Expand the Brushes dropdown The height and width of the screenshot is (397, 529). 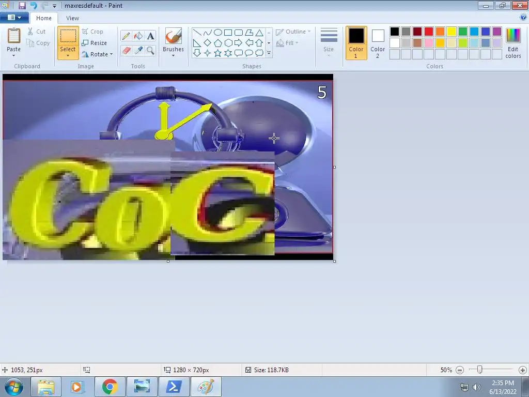(x=173, y=56)
